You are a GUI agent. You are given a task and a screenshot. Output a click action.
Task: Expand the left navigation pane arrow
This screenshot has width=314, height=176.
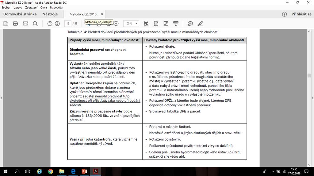pos(2,98)
